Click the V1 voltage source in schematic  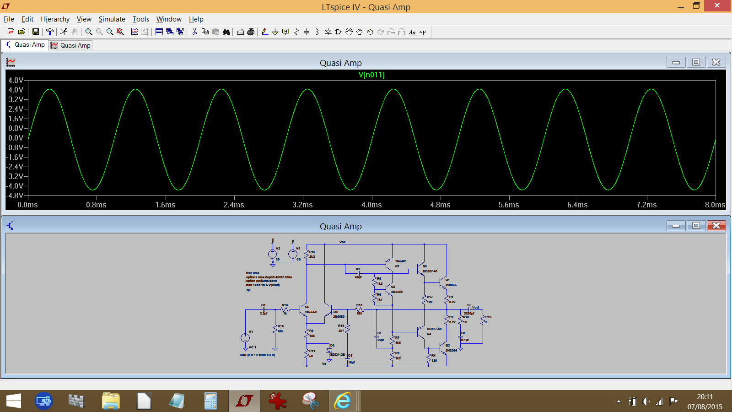click(245, 338)
